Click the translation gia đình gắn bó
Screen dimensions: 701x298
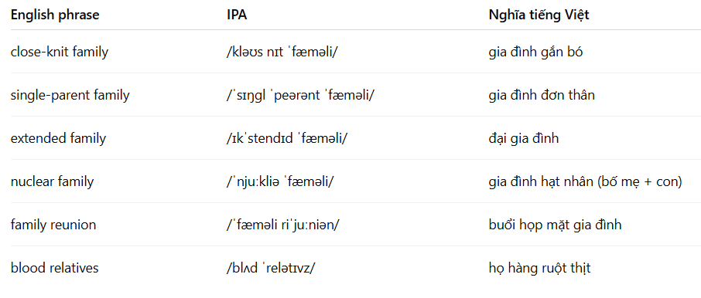pos(535,52)
